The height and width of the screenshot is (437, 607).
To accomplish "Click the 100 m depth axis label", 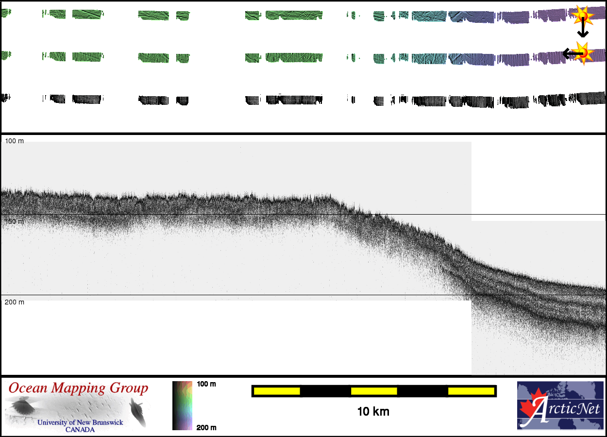I will [14, 141].
